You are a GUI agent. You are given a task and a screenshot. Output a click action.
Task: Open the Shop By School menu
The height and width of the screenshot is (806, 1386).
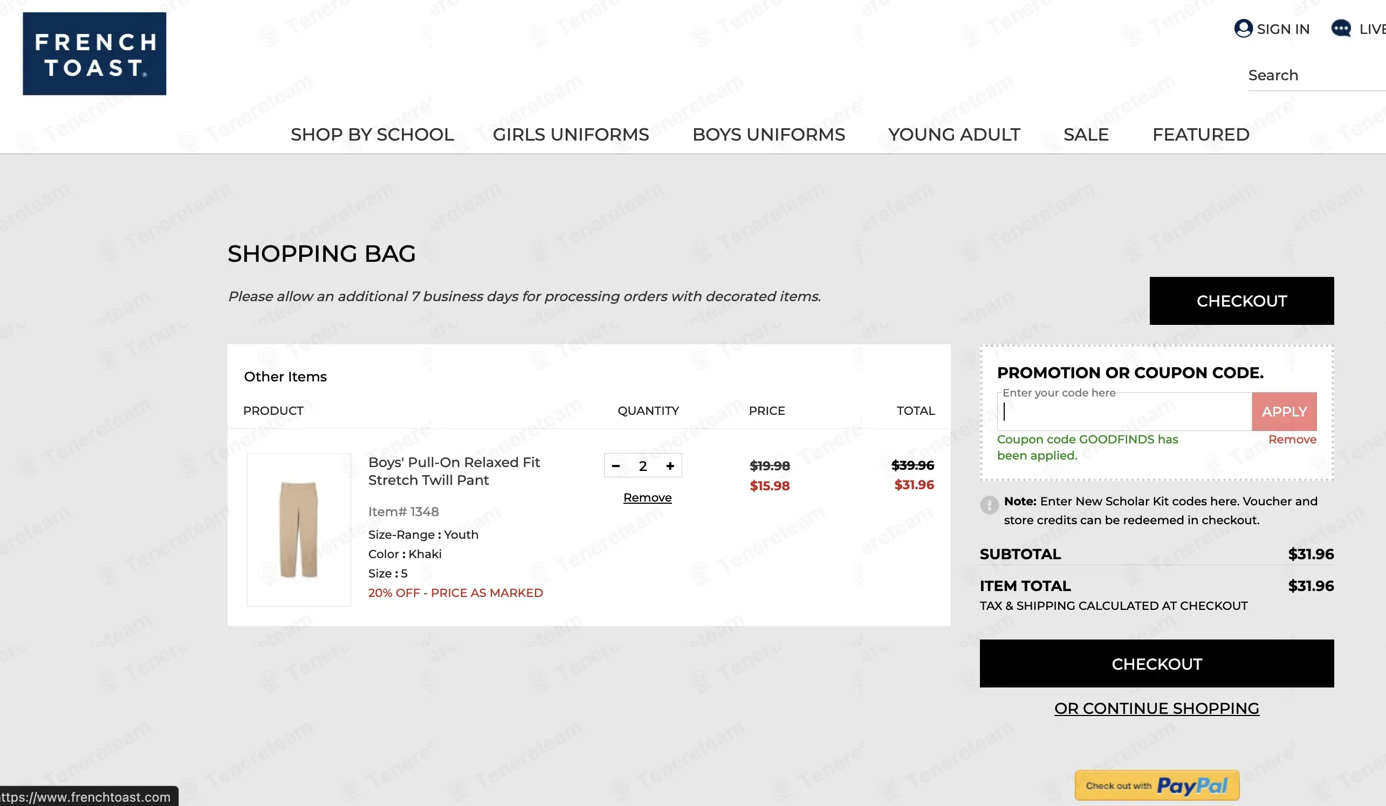click(372, 134)
